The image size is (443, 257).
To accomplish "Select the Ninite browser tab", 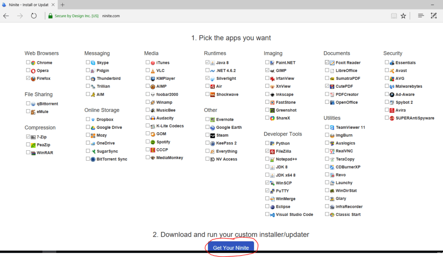I will click(x=28, y=5).
